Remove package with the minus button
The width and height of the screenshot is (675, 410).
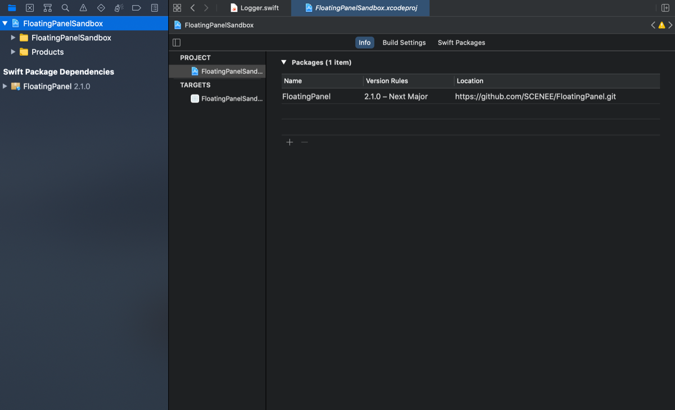(x=304, y=142)
